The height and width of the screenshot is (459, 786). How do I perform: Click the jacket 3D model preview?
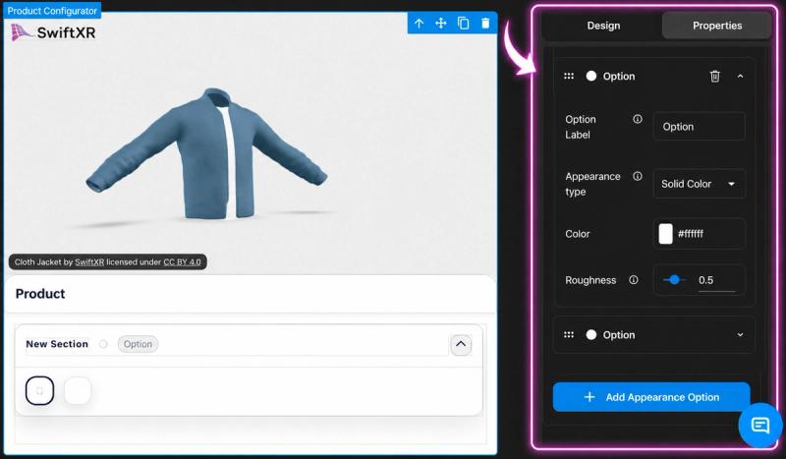(206, 155)
